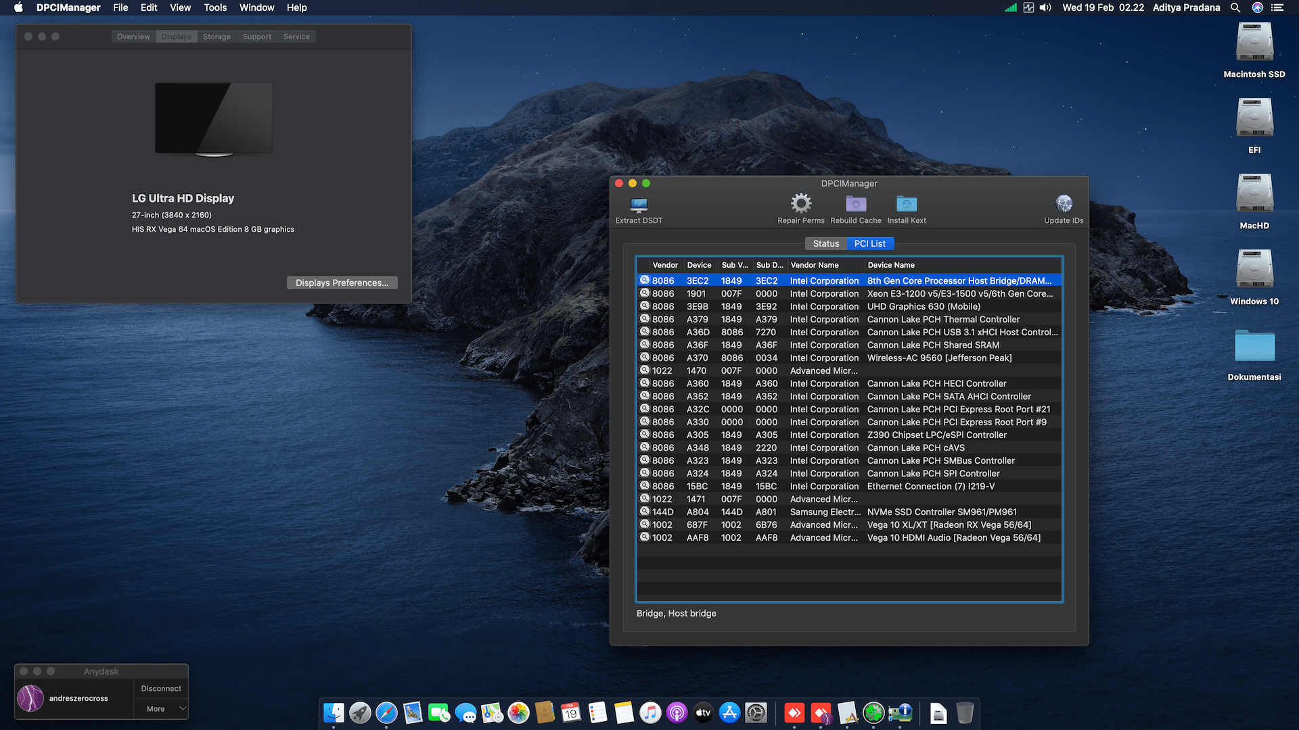Sort list by Vendor column header
Image resolution: width=1299 pixels, height=730 pixels.
[x=665, y=265]
